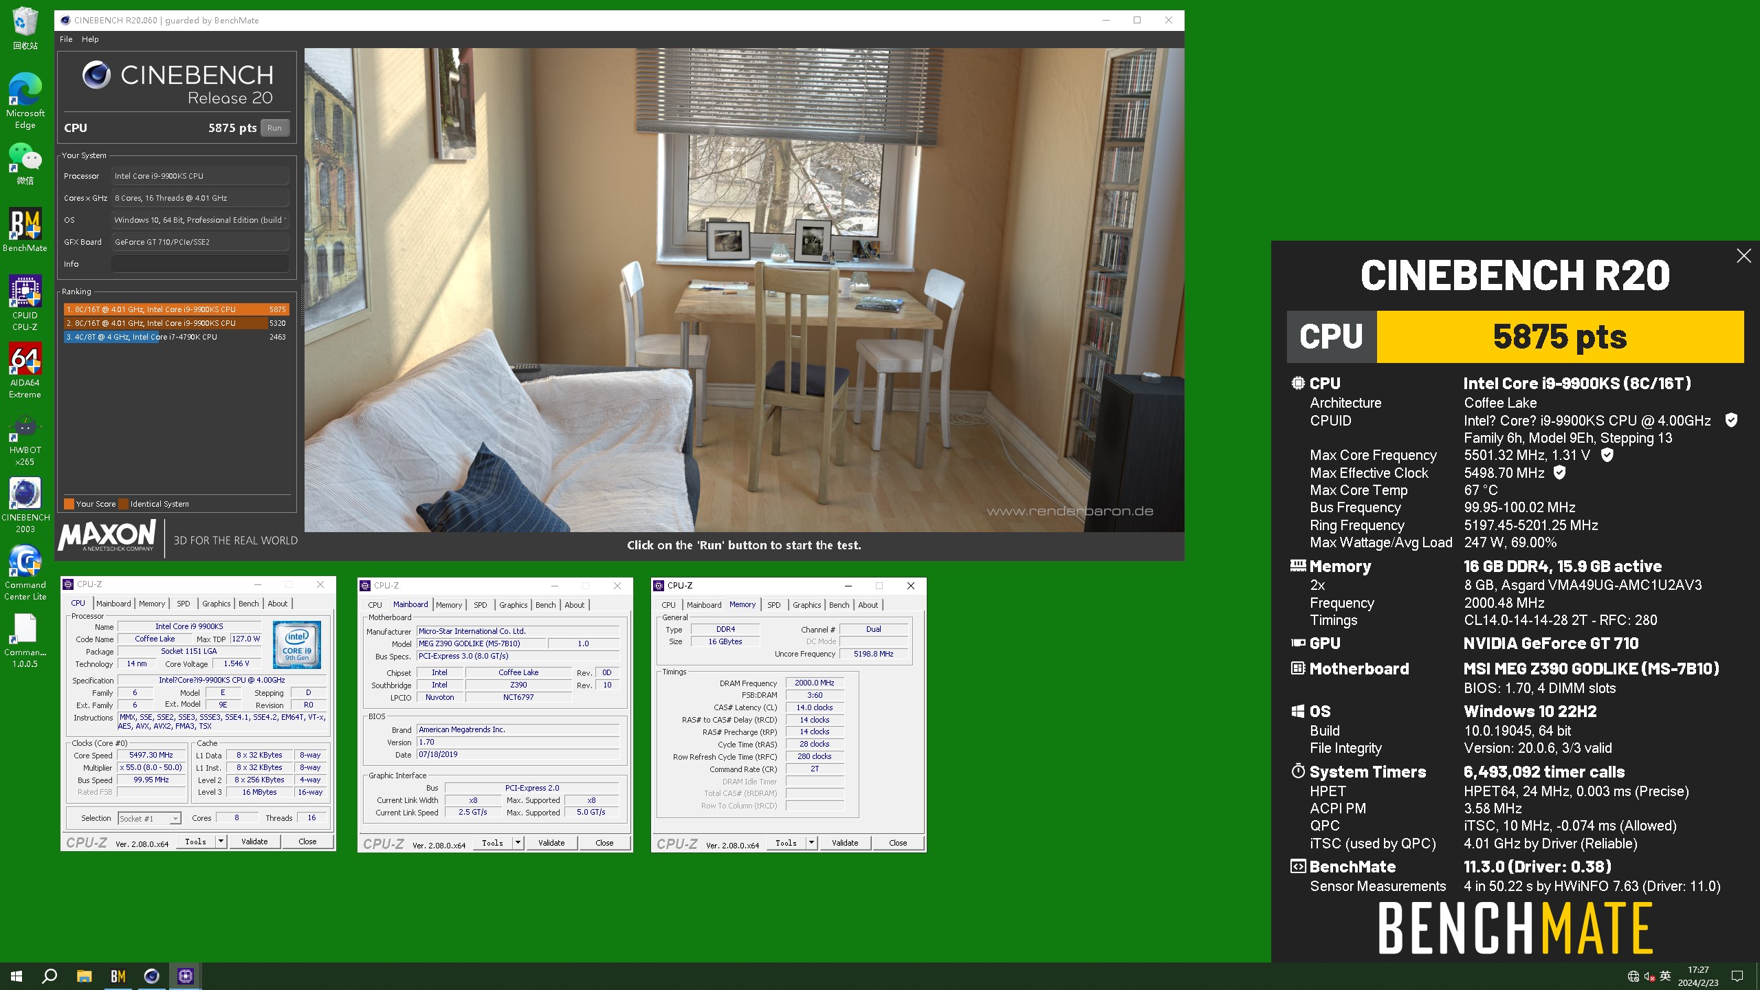The image size is (1760, 990).
Task: Open the taskbar search icon
Action: click(49, 976)
